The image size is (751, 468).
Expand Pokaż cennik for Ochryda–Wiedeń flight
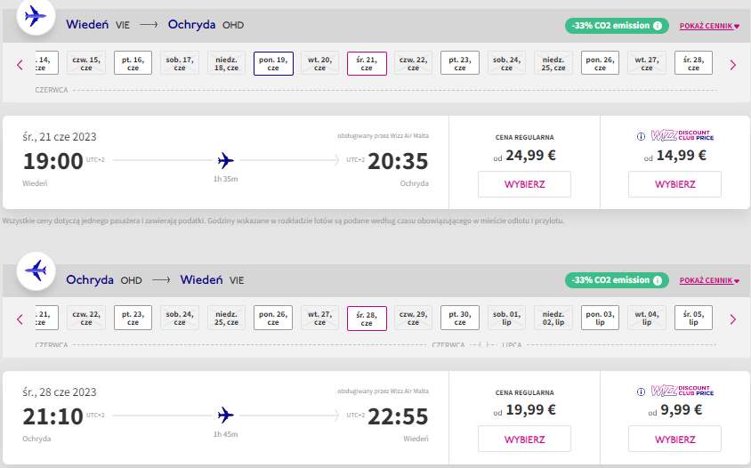coord(709,280)
